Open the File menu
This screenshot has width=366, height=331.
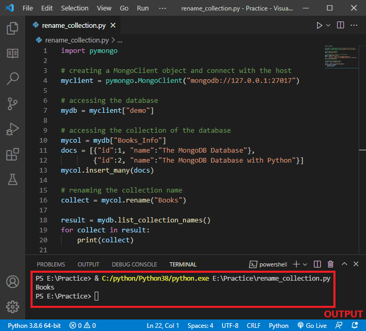click(x=27, y=8)
